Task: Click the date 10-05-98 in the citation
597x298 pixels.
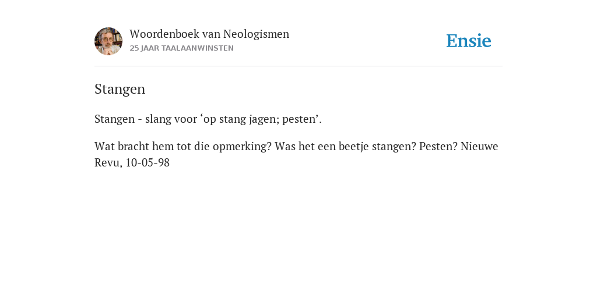Action: pyautogui.click(x=148, y=163)
